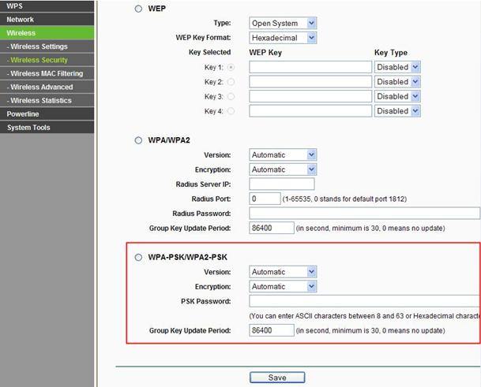Choose Key 1 radio button
The height and width of the screenshot is (387, 481).
click(x=231, y=67)
